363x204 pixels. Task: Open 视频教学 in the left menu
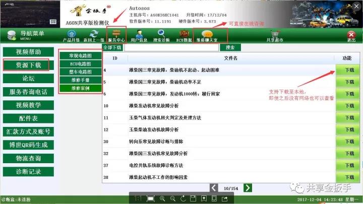(28, 105)
